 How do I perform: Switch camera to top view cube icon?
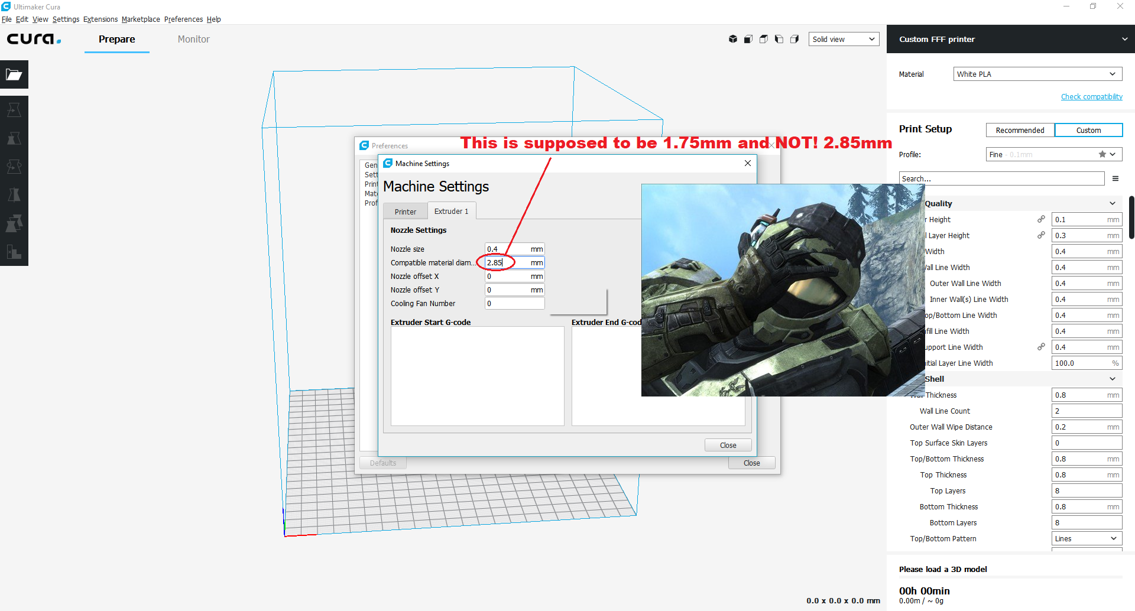764,39
